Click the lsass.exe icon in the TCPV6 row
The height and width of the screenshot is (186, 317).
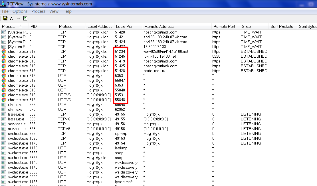(x=4, y=119)
